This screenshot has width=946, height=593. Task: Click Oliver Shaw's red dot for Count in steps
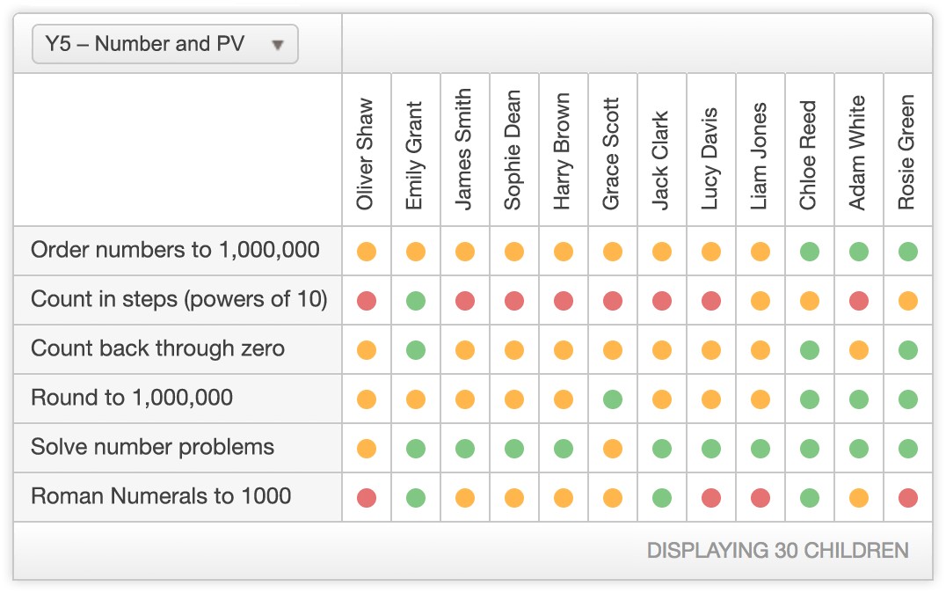(367, 301)
